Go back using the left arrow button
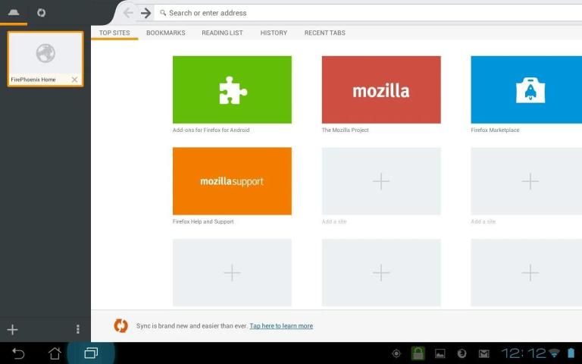This screenshot has width=582, height=364. click(x=128, y=13)
